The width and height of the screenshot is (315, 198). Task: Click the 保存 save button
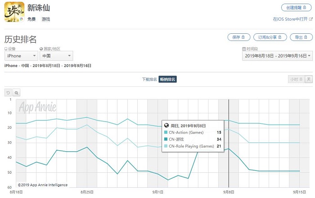(239, 37)
